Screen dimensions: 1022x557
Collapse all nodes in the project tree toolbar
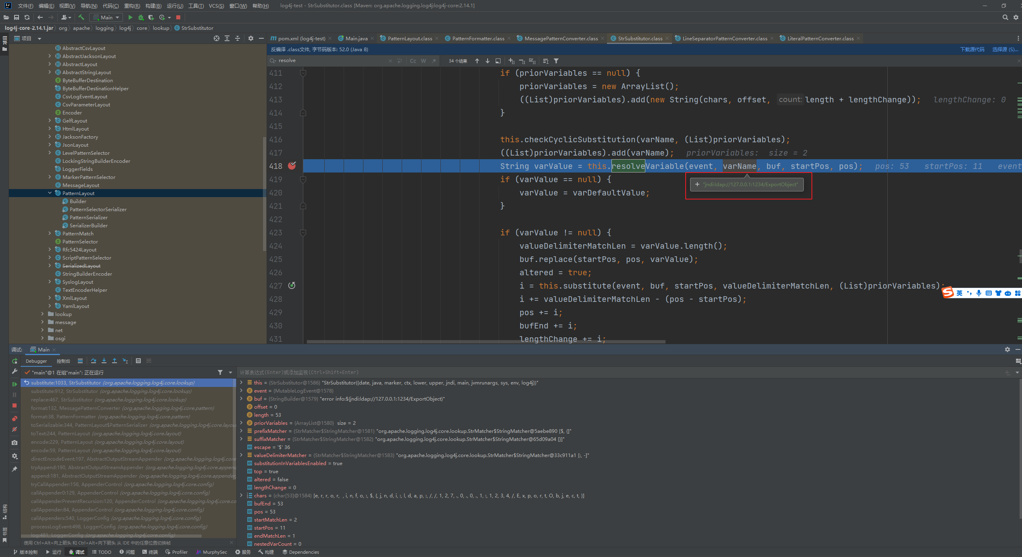238,38
